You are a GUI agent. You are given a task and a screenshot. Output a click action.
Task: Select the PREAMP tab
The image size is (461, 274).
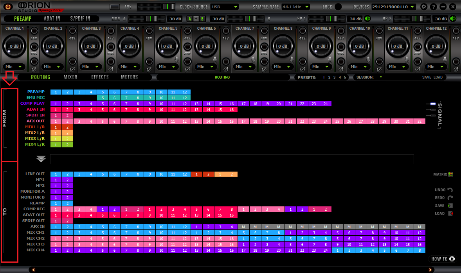point(23,18)
